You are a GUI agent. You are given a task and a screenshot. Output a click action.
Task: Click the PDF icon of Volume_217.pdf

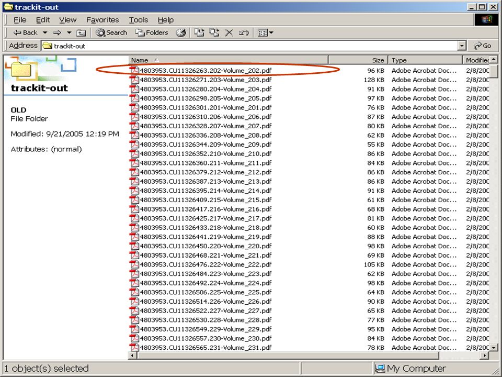[134, 218]
